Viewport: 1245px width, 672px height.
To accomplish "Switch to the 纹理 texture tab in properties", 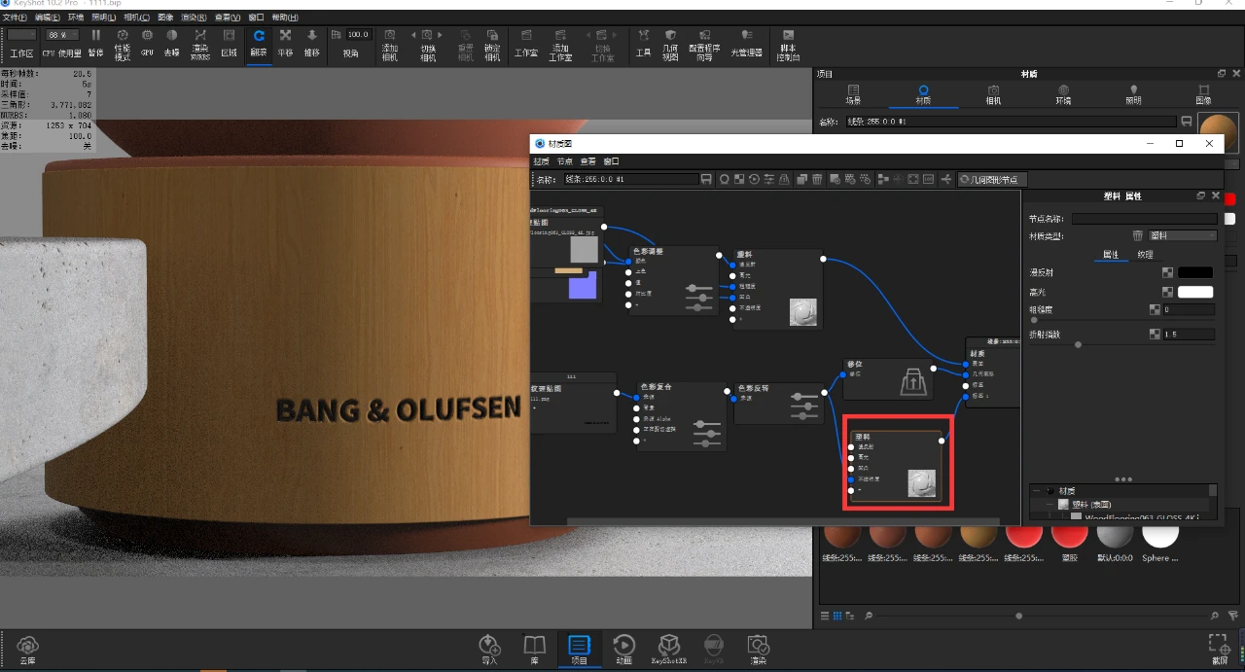I will tap(1145, 255).
